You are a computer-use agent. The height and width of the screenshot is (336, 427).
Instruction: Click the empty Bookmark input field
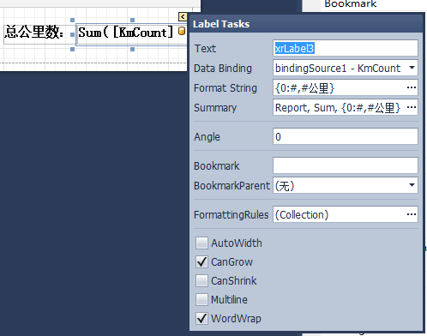pos(346,165)
